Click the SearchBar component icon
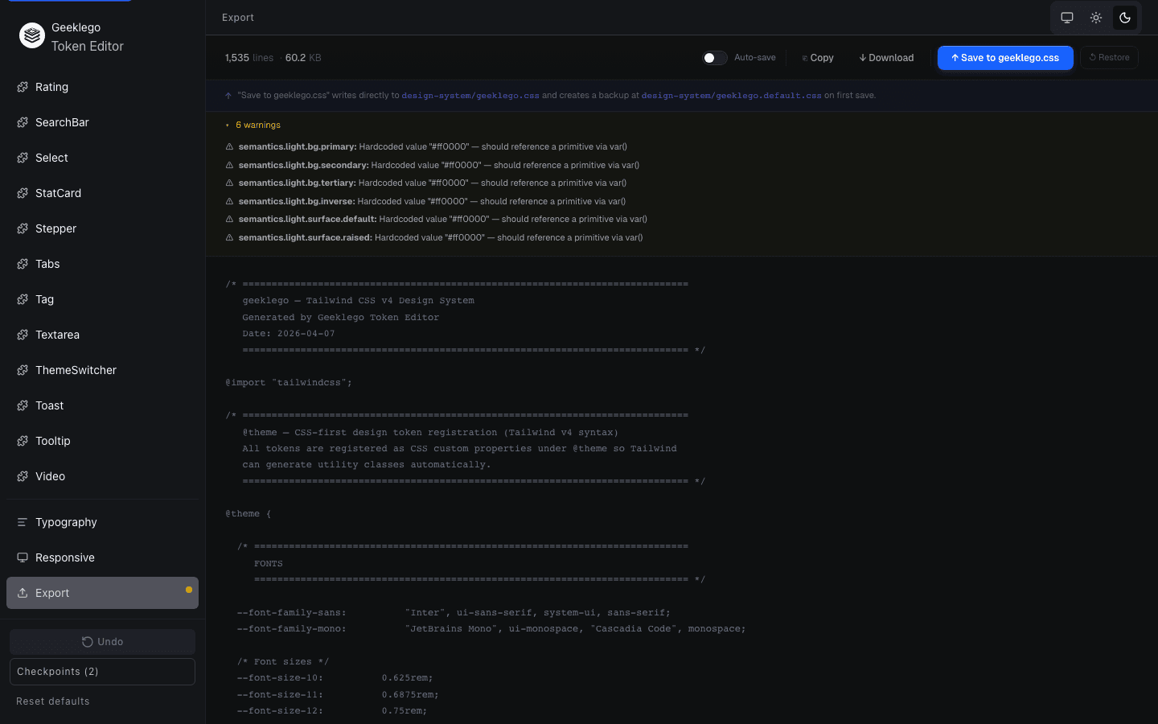 click(23, 122)
